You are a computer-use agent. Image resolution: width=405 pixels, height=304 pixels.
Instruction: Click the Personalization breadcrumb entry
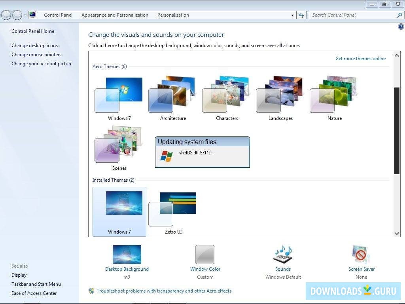click(x=173, y=15)
